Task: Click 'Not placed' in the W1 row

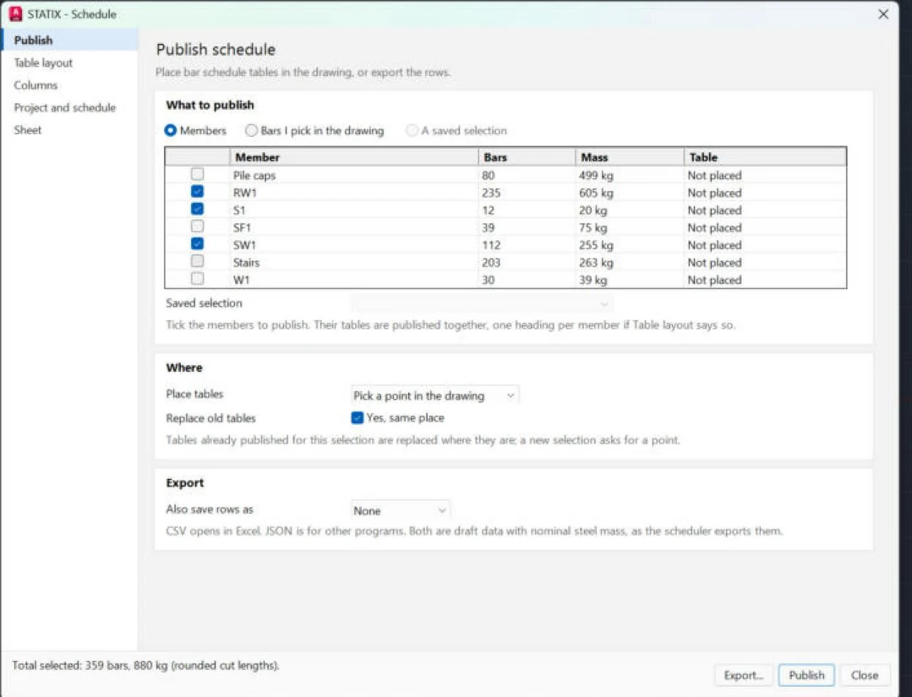Action: coord(714,280)
